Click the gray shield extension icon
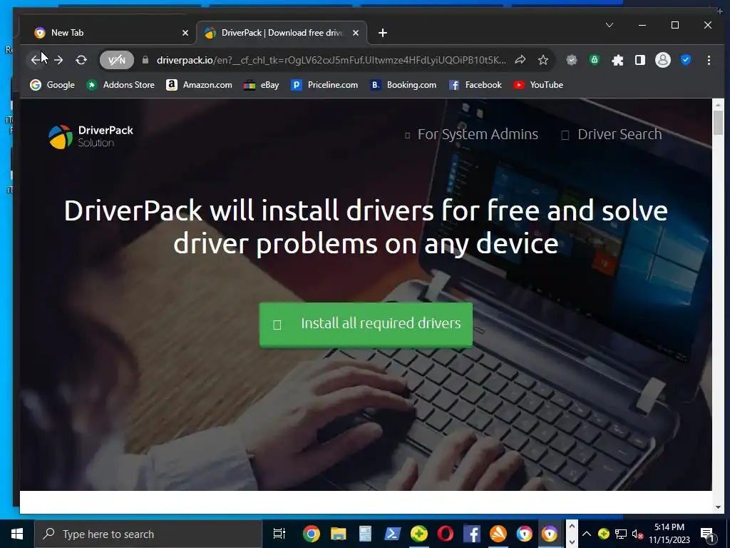 pyautogui.click(x=572, y=60)
